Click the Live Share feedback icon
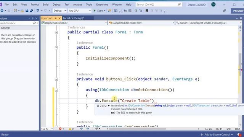This screenshot has width=244, height=137. tap(224, 11)
